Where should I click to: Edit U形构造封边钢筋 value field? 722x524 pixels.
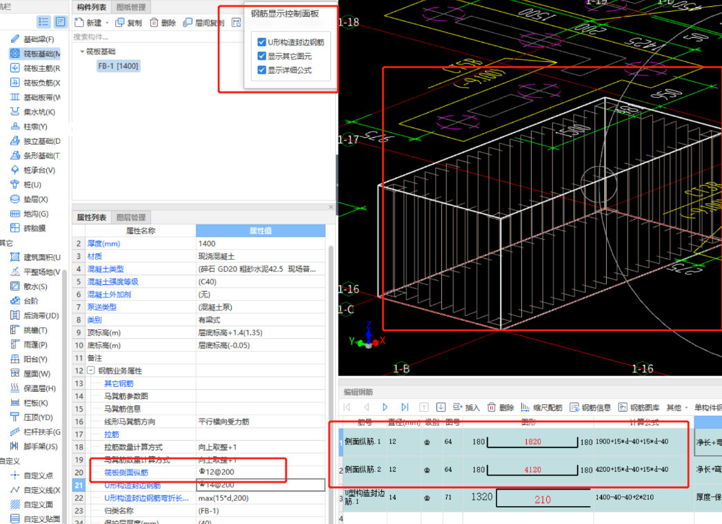tap(261, 485)
